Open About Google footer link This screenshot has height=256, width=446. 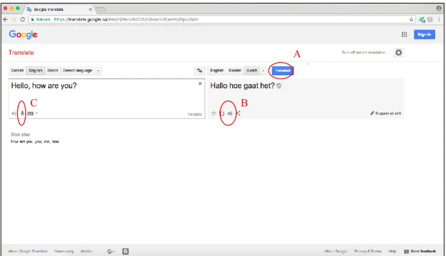(336, 251)
